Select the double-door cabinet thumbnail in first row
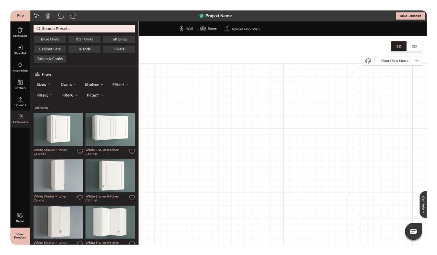 coord(110,129)
